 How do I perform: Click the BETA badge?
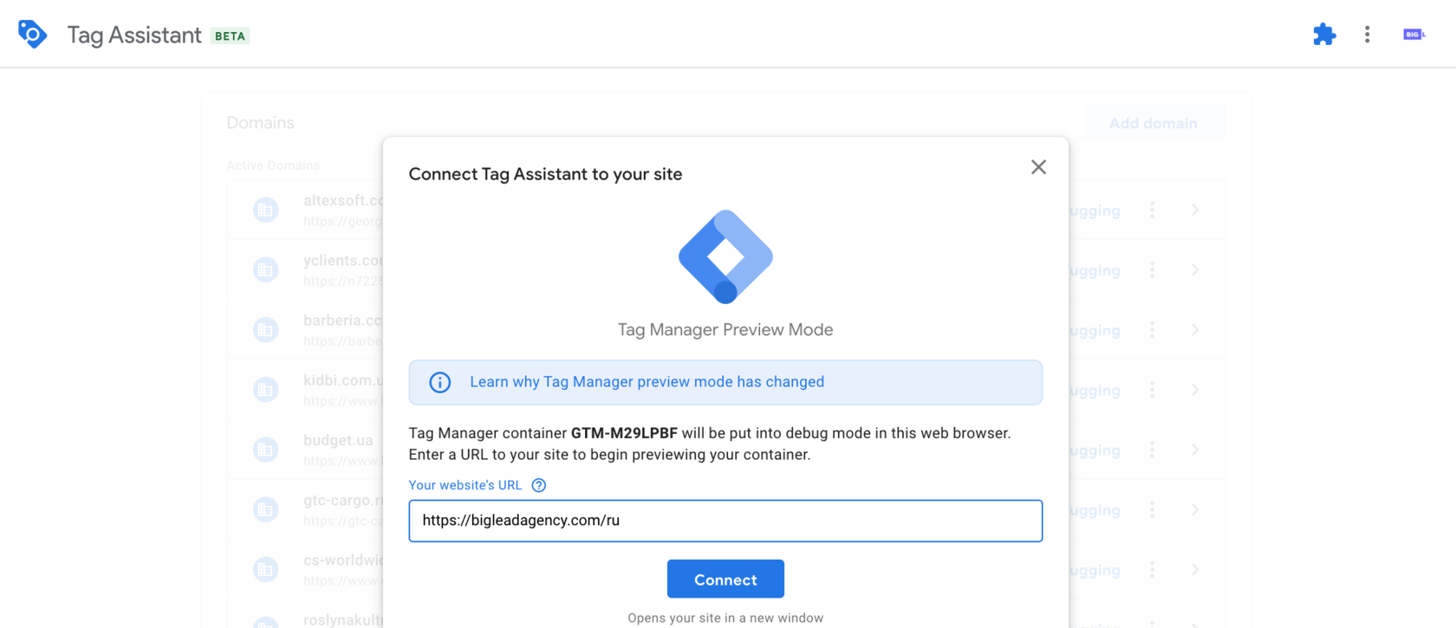[x=230, y=36]
